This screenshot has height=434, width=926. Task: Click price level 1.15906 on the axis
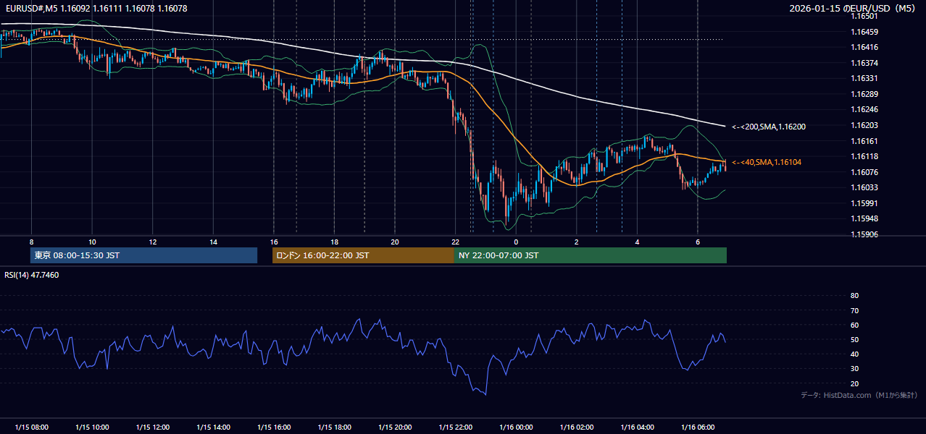[864, 234]
